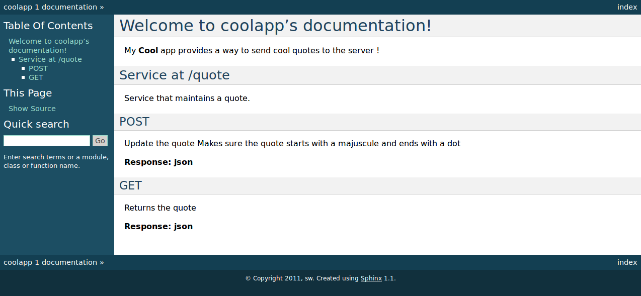Click the GET section heading

131,185
